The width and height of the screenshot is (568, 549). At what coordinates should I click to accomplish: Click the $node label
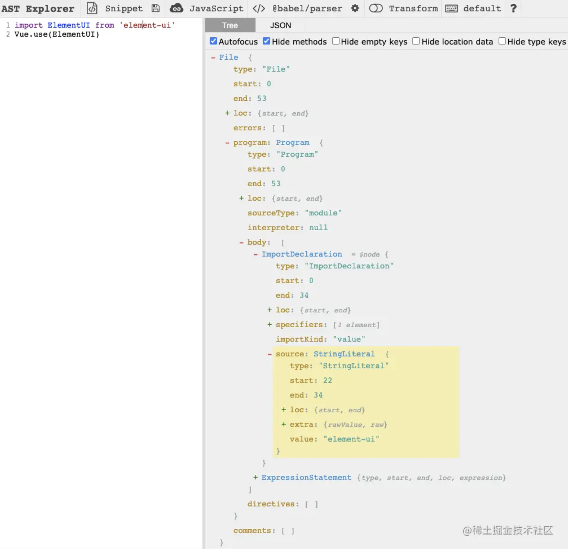[369, 254]
